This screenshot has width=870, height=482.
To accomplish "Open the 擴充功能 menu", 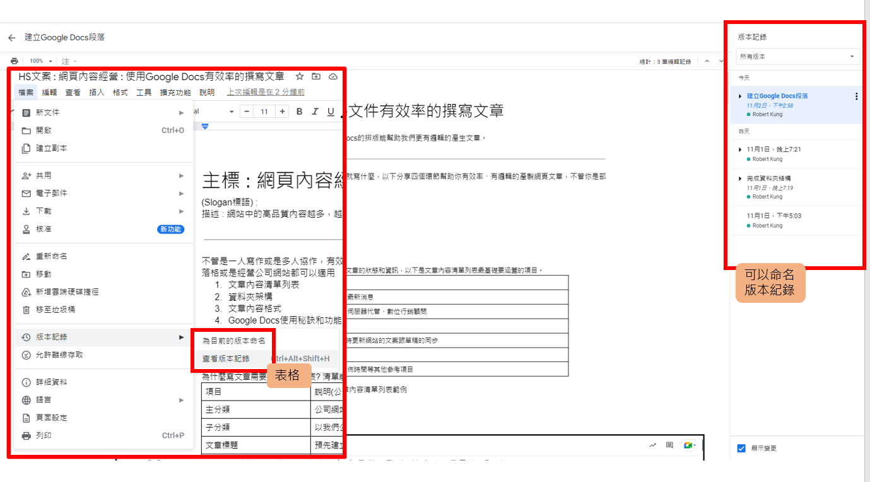I will 175,92.
